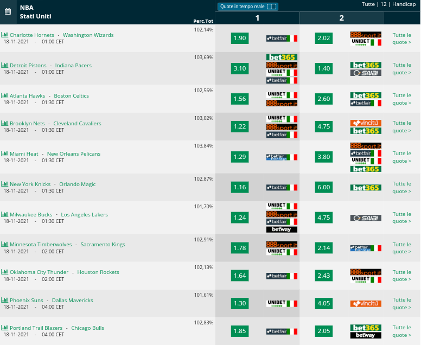
Task: Open stats chart for Oklahoma City Thunder match
Action: pos(4,272)
